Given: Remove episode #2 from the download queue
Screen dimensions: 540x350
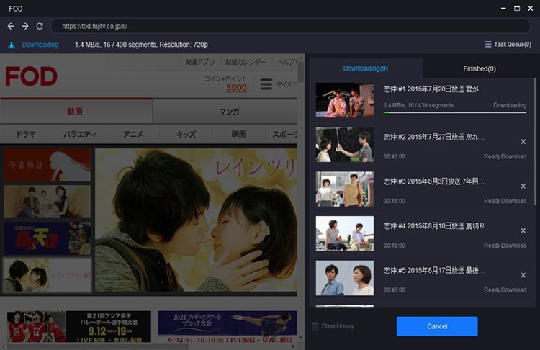Looking at the screenshot, I should tap(523, 142).
